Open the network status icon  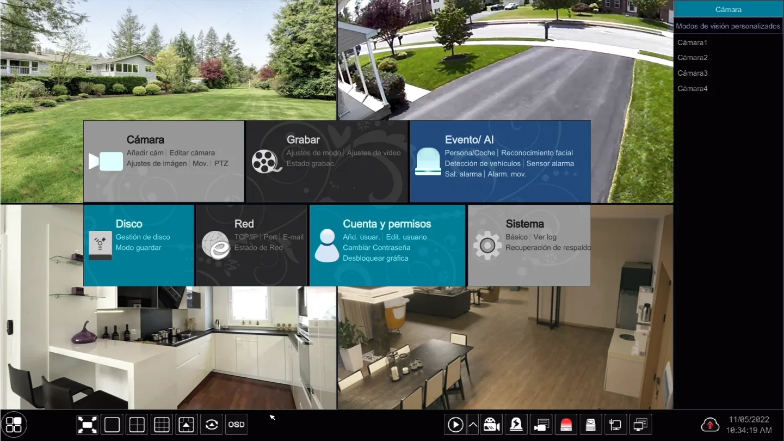615,425
